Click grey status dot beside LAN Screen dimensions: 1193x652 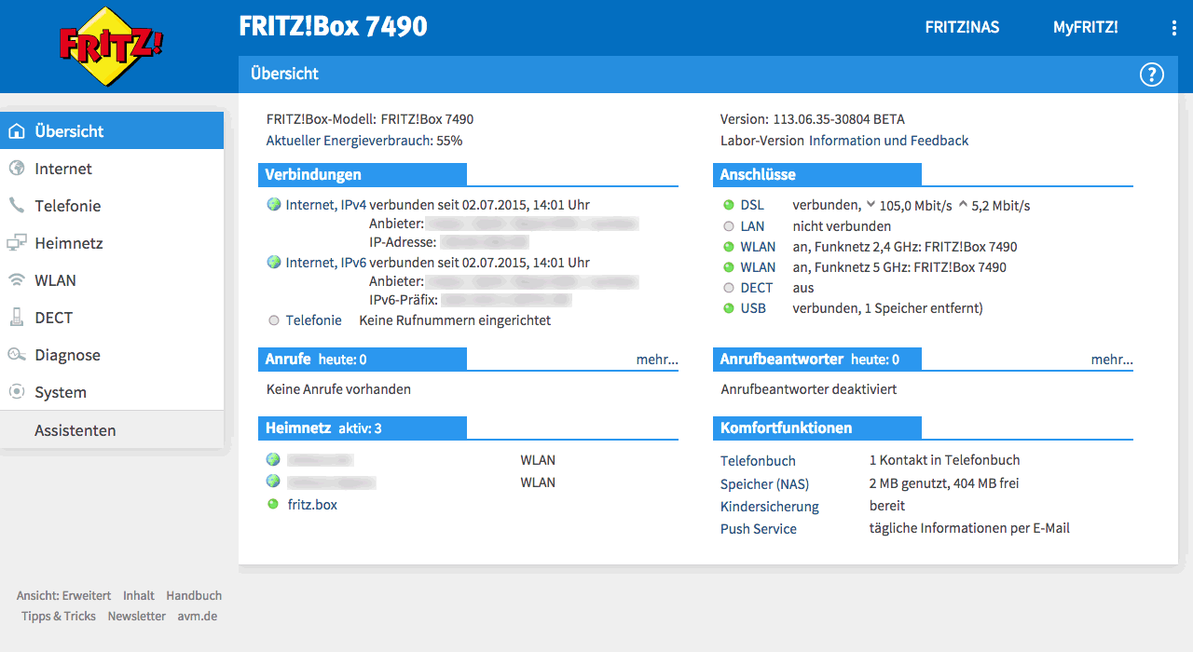click(729, 226)
